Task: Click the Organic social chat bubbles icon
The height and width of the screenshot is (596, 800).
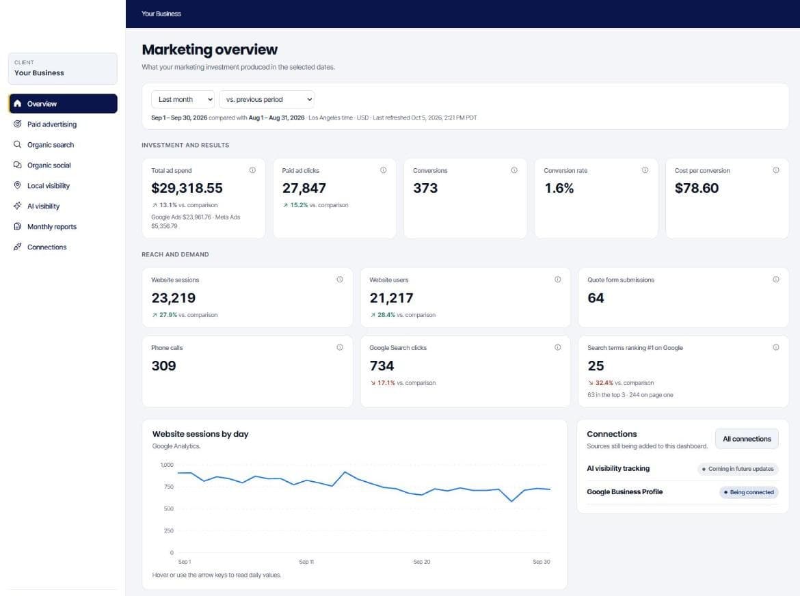Action: point(17,165)
